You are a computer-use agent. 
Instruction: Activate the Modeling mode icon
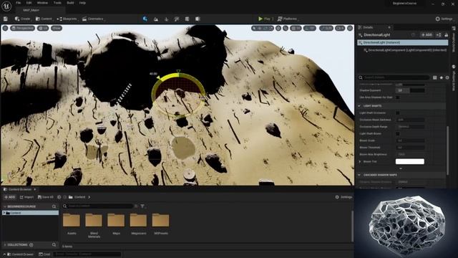(187, 19)
